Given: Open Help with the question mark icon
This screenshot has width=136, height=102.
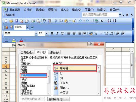Looking at the screenshot, I should click(x=32, y=27).
